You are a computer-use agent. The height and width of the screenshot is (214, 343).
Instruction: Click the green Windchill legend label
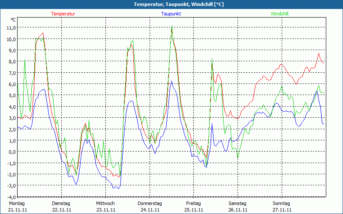[280, 14]
